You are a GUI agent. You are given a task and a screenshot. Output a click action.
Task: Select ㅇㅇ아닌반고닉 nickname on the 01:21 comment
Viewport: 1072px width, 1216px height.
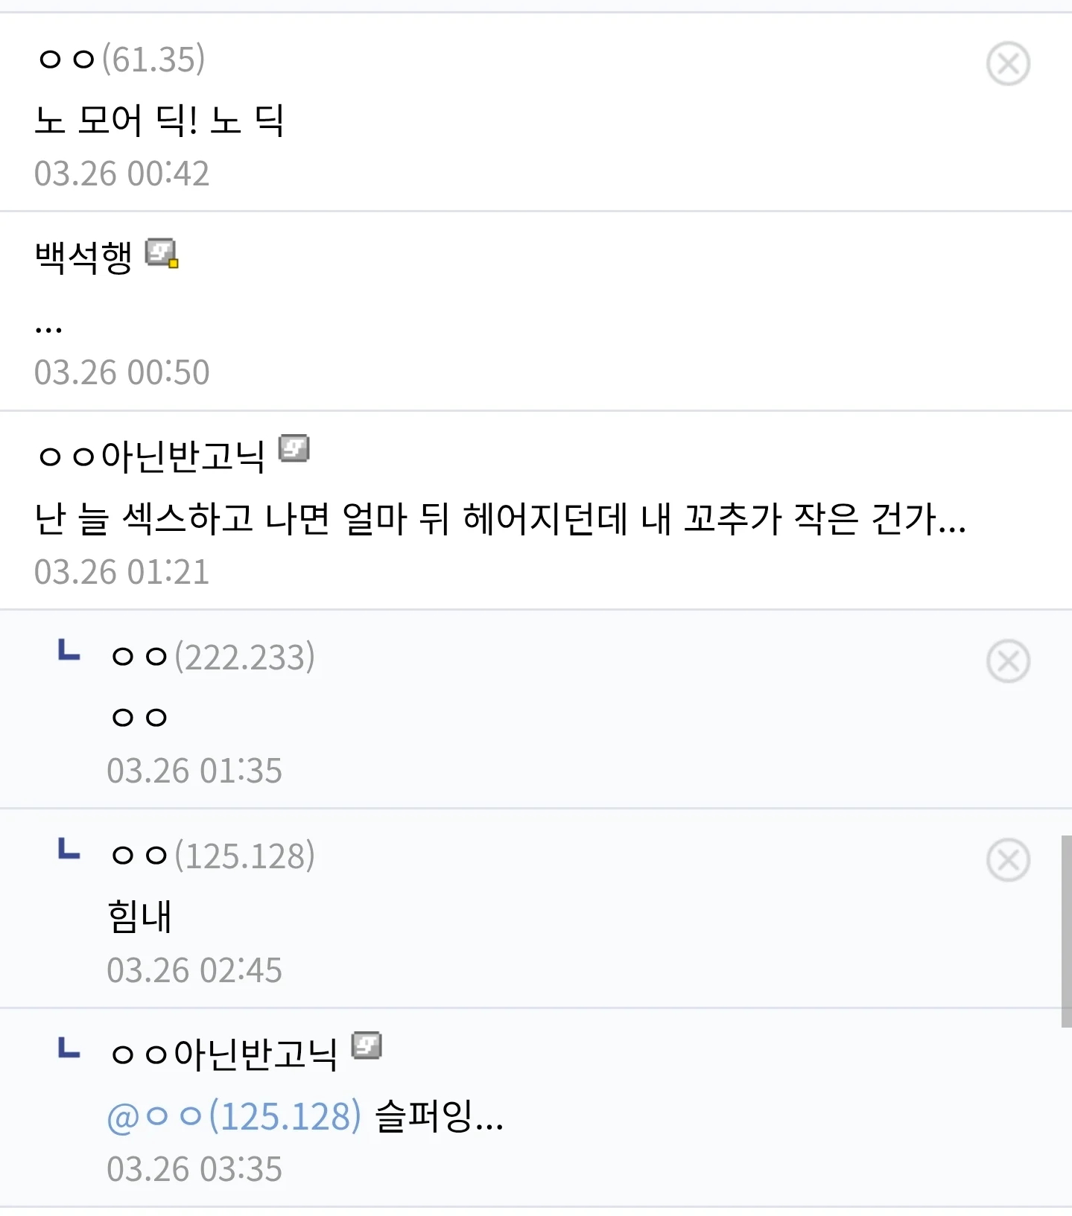click(152, 456)
